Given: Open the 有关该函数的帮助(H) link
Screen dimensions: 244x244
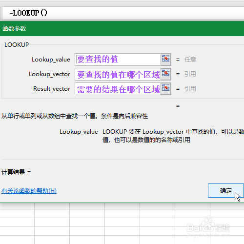Looking at the screenshot, I should [29, 191].
